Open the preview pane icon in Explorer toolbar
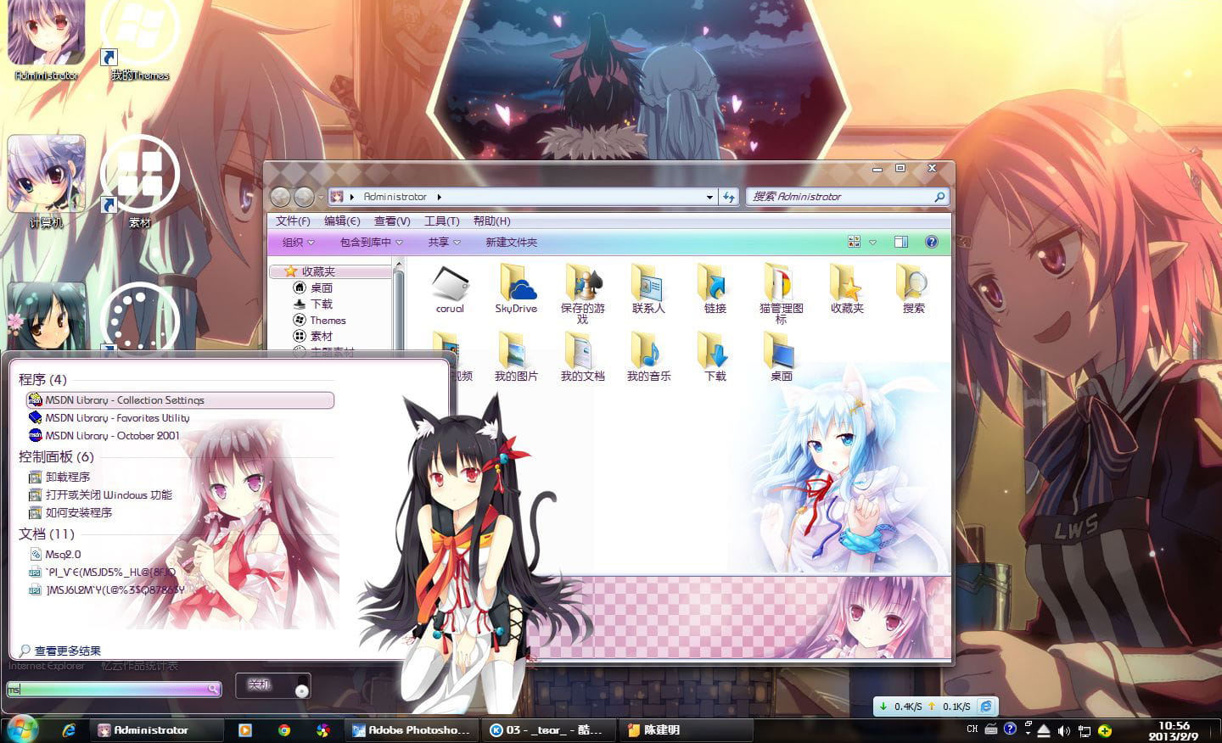This screenshot has height=743, width=1222. [x=901, y=242]
